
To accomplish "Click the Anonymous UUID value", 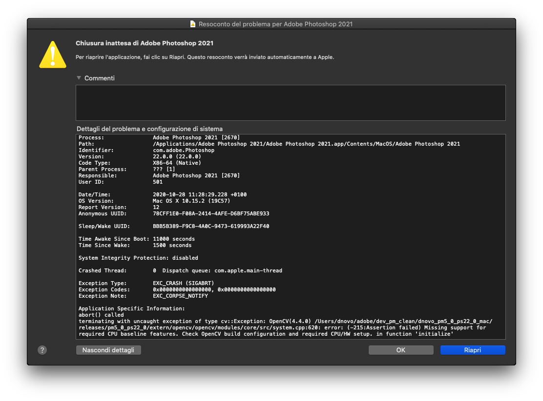I will click(x=211, y=213).
